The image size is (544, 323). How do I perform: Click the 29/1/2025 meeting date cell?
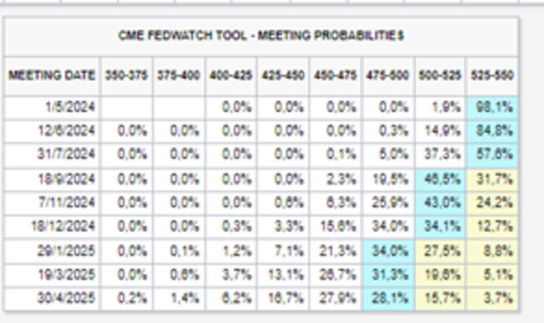(67, 250)
